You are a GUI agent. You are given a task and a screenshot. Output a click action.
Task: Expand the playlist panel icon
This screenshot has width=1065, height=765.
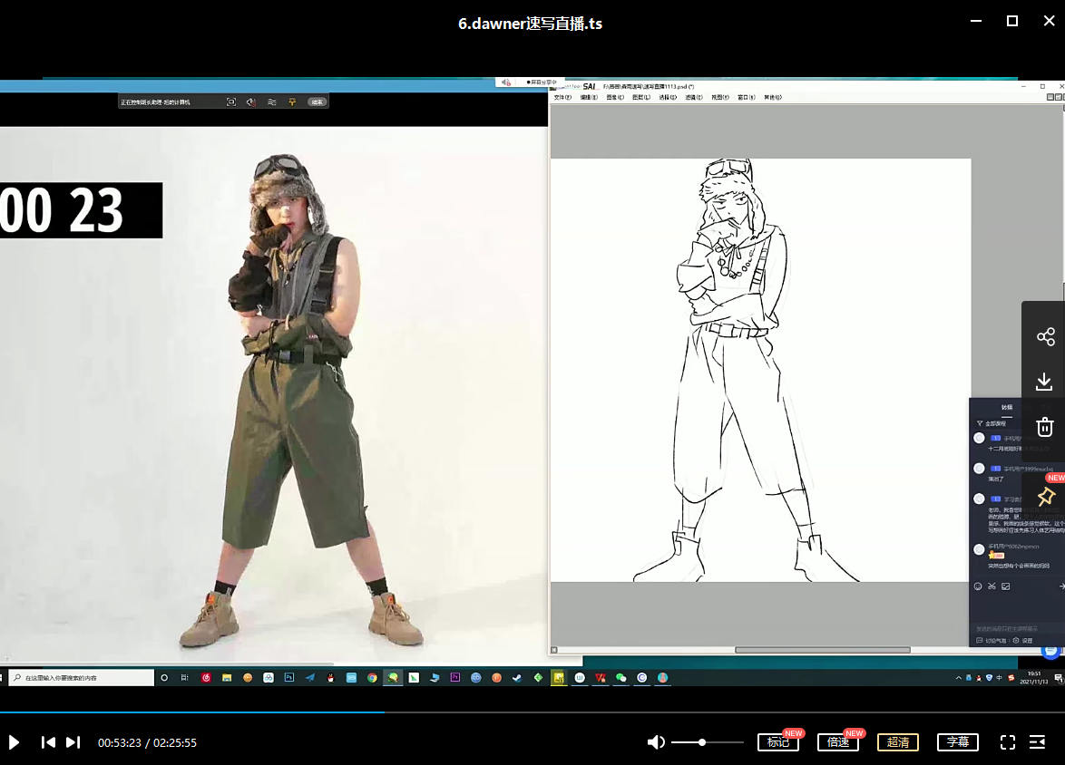pyautogui.click(x=1037, y=742)
